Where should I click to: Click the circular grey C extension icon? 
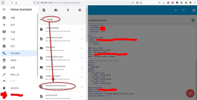coord(168,3)
